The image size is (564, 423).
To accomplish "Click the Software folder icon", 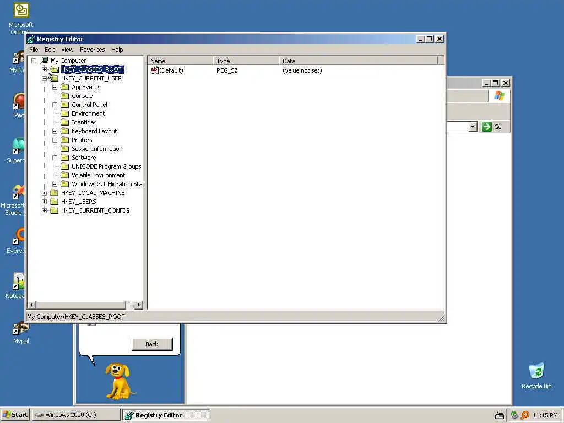I will click(x=65, y=158).
